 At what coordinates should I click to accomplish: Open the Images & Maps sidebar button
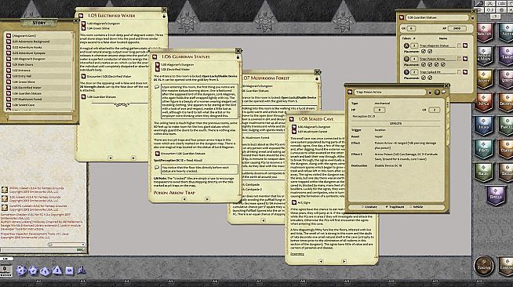[x=484, y=56]
